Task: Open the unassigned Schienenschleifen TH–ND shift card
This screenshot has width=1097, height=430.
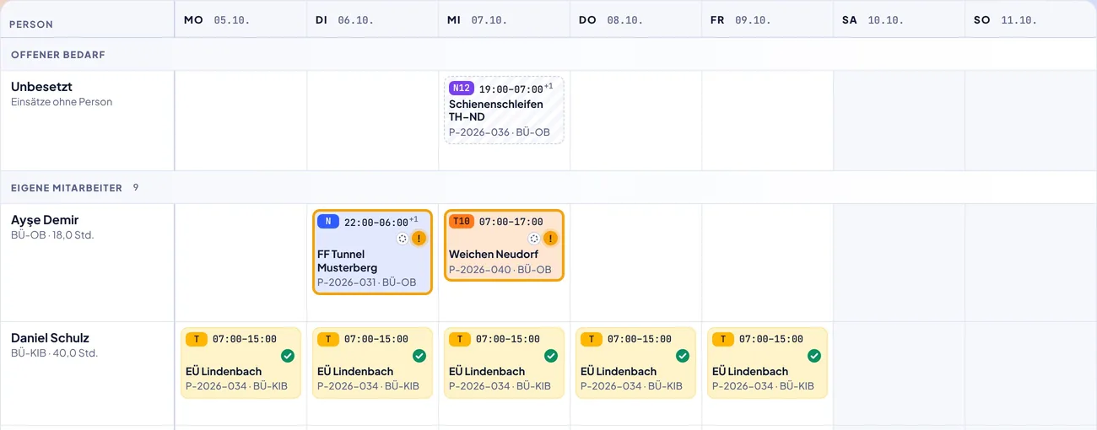Action: tap(505, 110)
